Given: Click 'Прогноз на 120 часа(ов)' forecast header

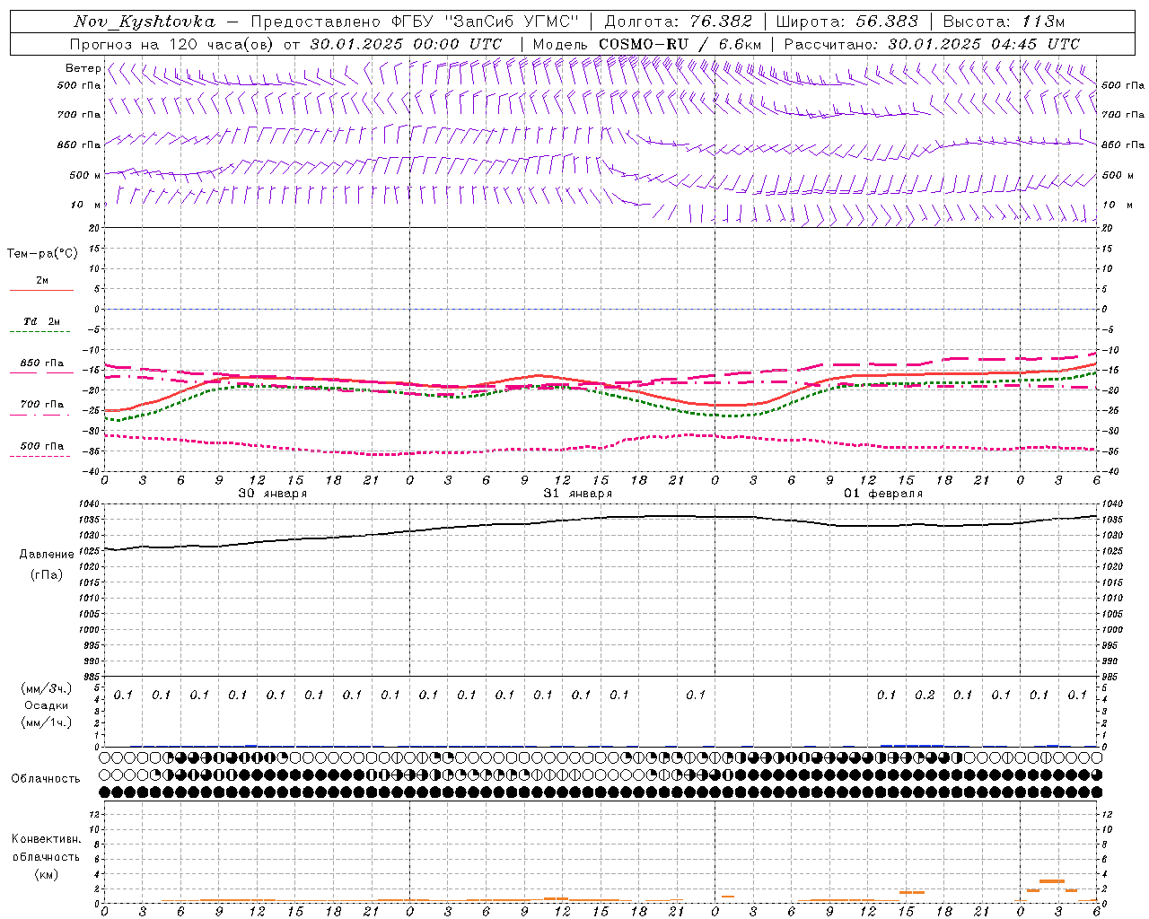Looking at the screenshot, I should [171, 44].
